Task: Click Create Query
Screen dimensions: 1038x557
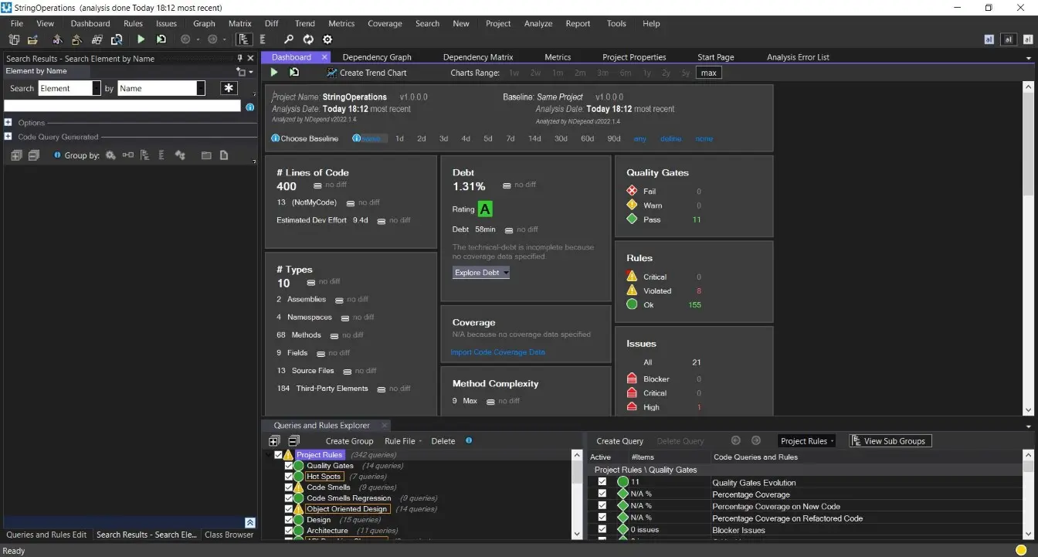Action: pos(620,441)
